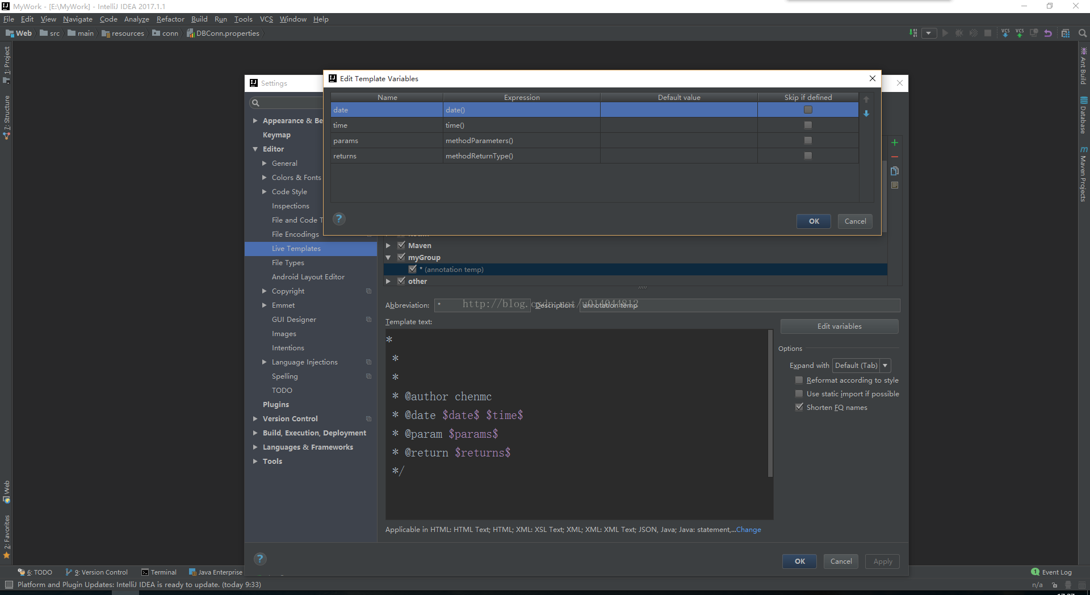Move variable up with gray arrow
1090x595 pixels.
point(866,99)
